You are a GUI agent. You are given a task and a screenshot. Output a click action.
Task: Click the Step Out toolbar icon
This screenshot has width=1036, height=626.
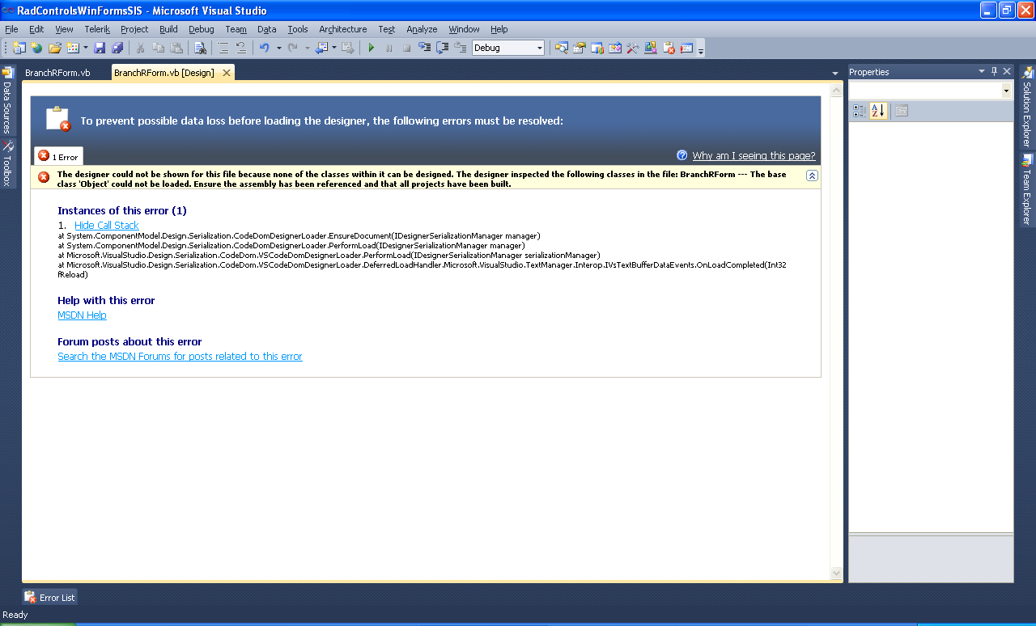(x=460, y=48)
